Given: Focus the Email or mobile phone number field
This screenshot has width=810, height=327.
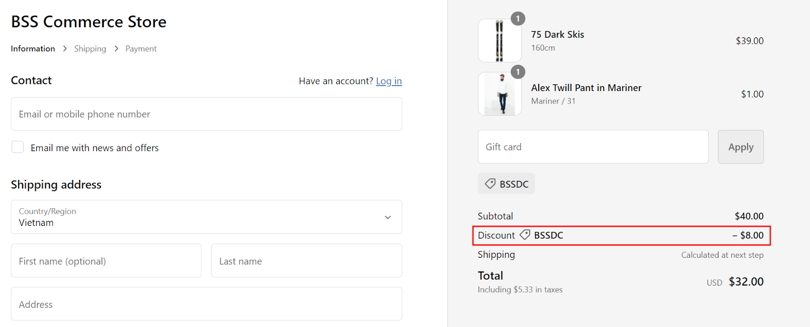Looking at the screenshot, I should [207, 114].
